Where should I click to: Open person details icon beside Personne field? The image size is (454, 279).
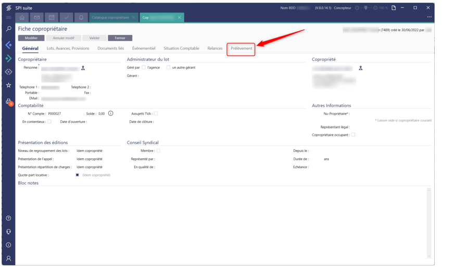[83, 68]
